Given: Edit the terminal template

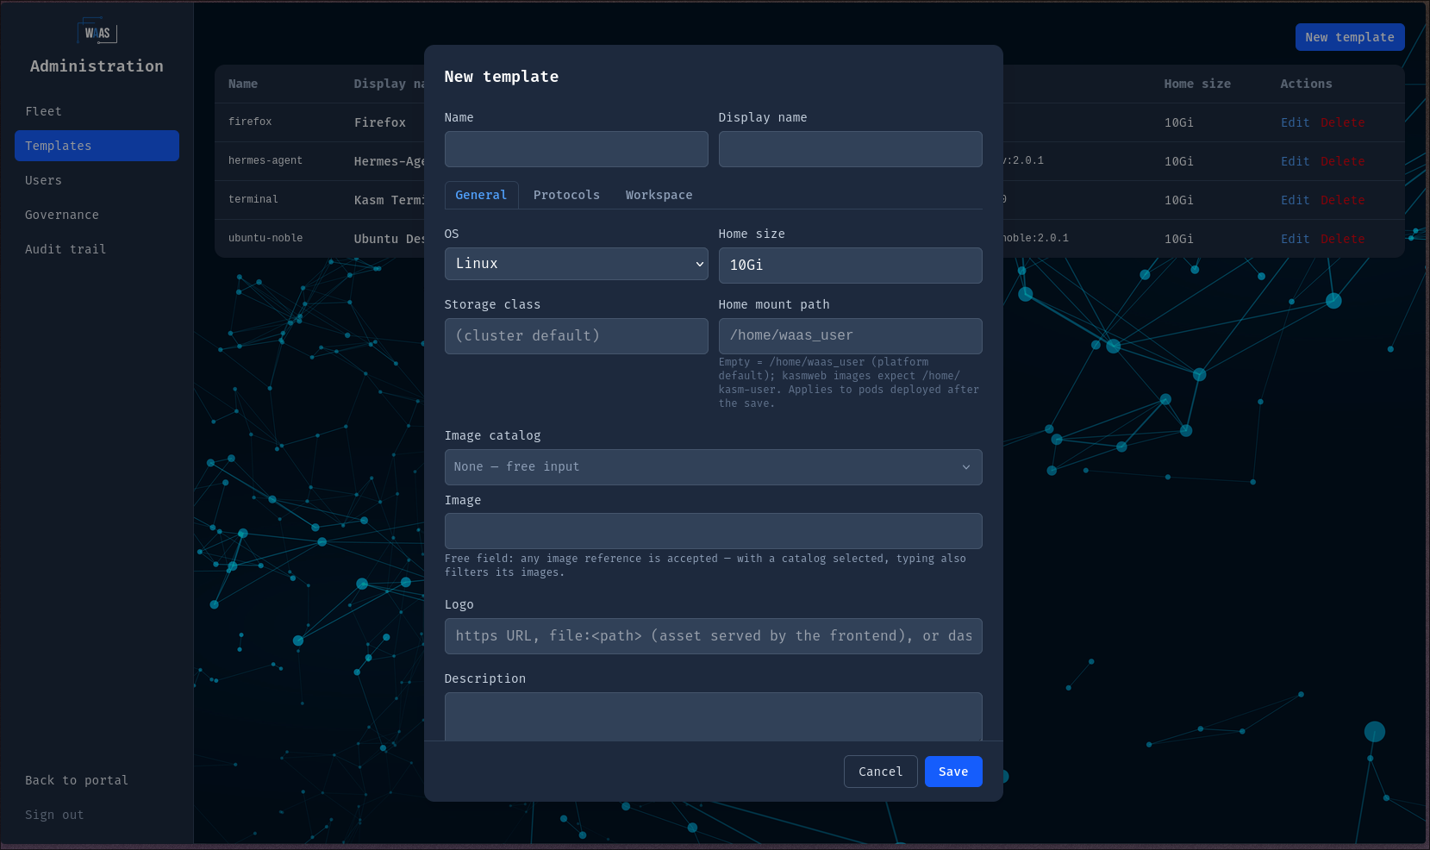Looking at the screenshot, I should pos(1295,200).
